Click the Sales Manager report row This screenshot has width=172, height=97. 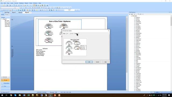click(x=40, y=54)
